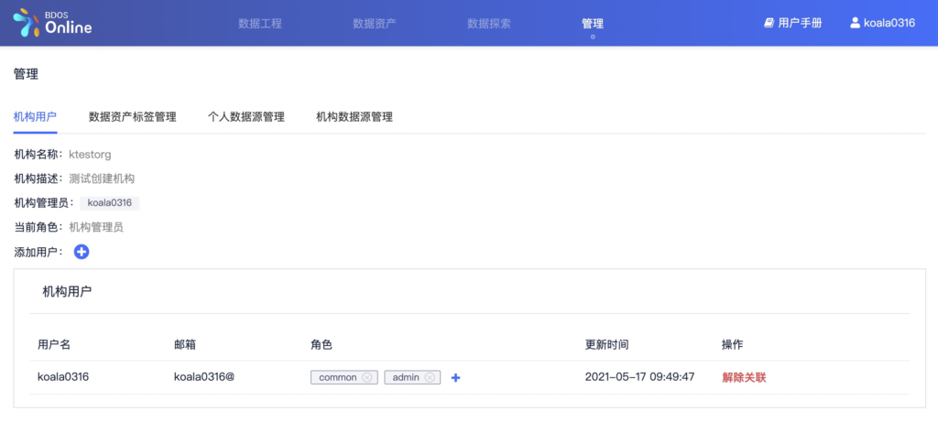Screen dimensions: 938x422
Task: Click the 解除关联 link for koala0316
Action: [743, 377]
